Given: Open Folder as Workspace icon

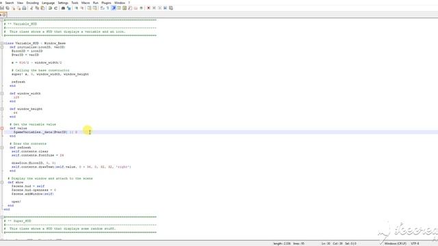Looking at the screenshot, I should coord(136,8).
